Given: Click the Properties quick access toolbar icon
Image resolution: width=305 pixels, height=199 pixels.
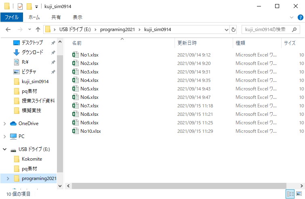Looking at the screenshot, I should pos(20,6).
